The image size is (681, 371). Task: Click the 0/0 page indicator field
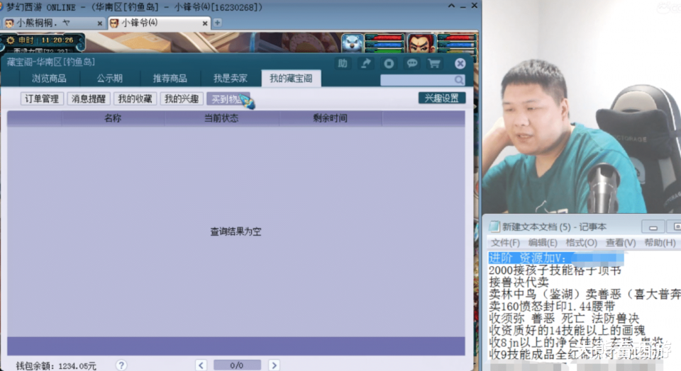(x=237, y=365)
